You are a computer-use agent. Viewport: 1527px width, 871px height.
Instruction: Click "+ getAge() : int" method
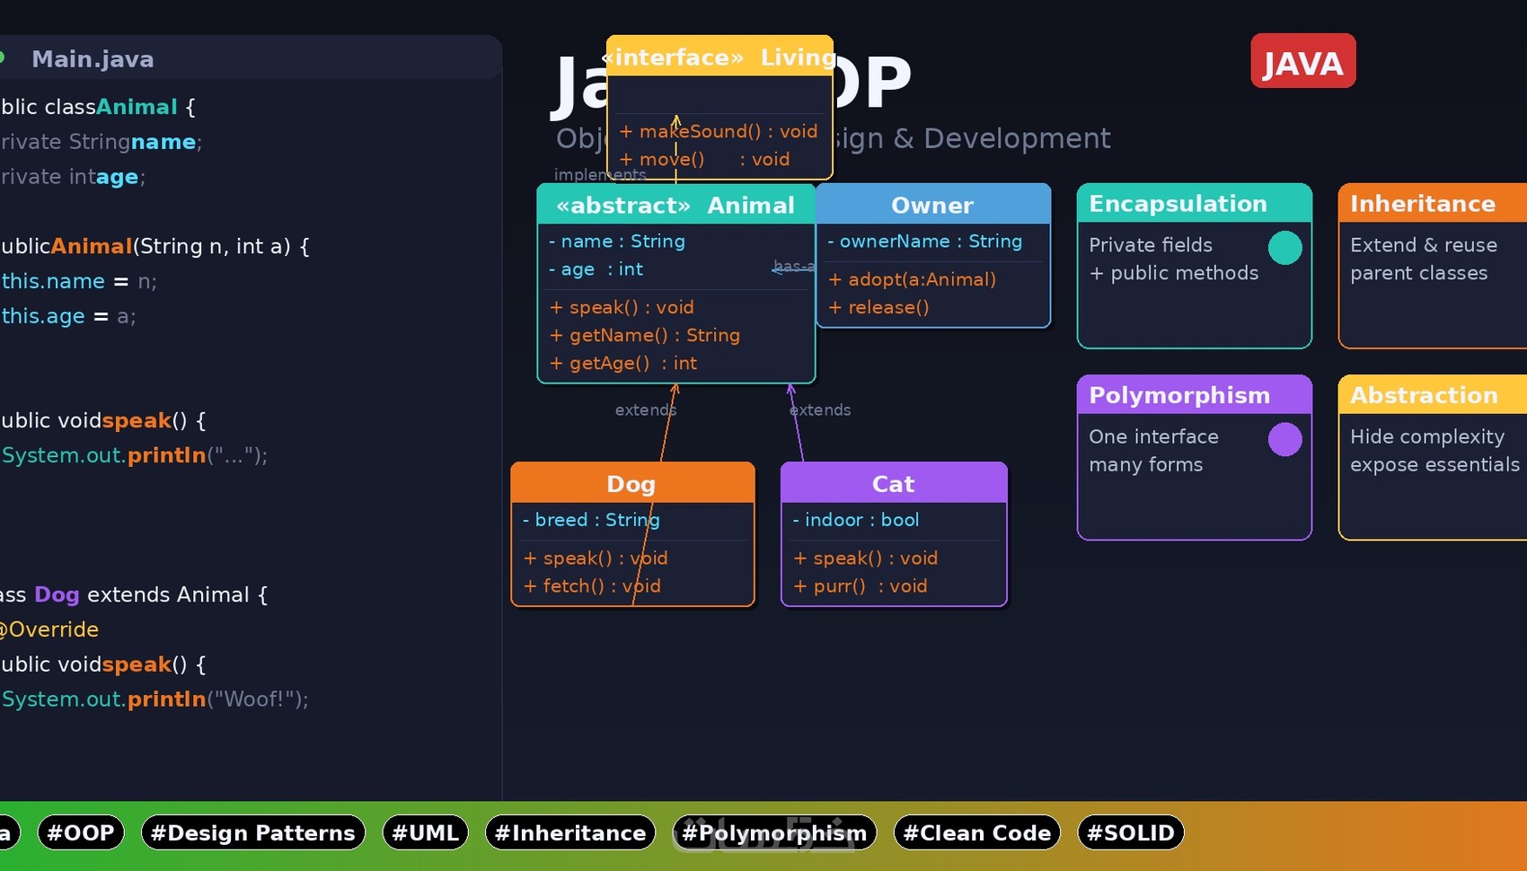click(623, 363)
